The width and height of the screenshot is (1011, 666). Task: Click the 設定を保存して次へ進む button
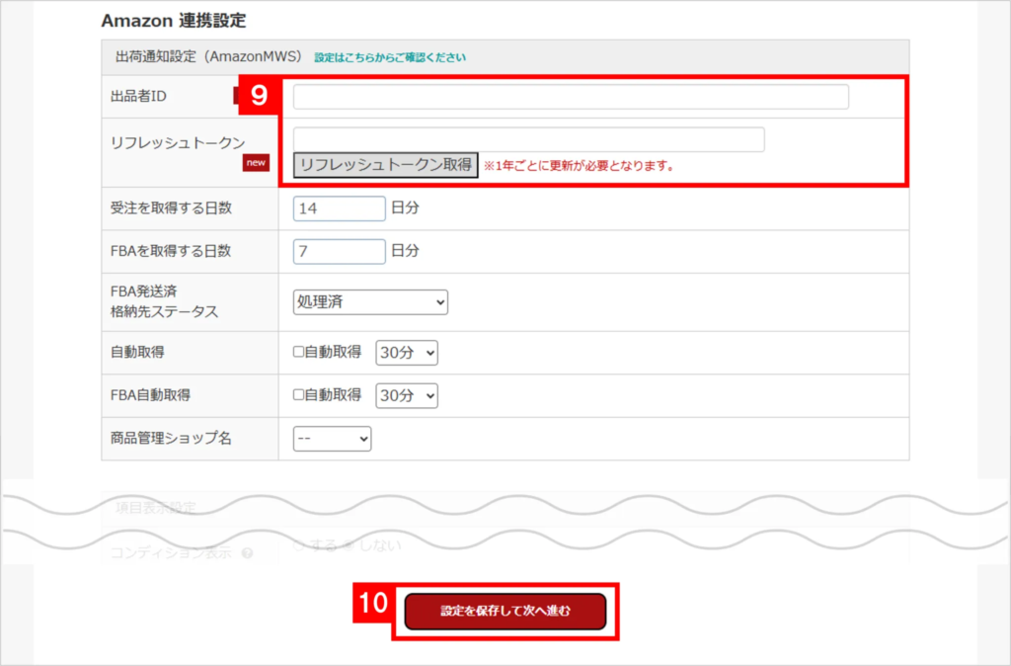click(x=505, y=612)
